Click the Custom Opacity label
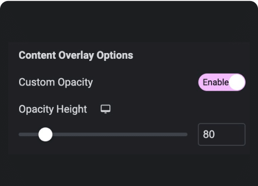258x186 pixels. coord(56,82)
